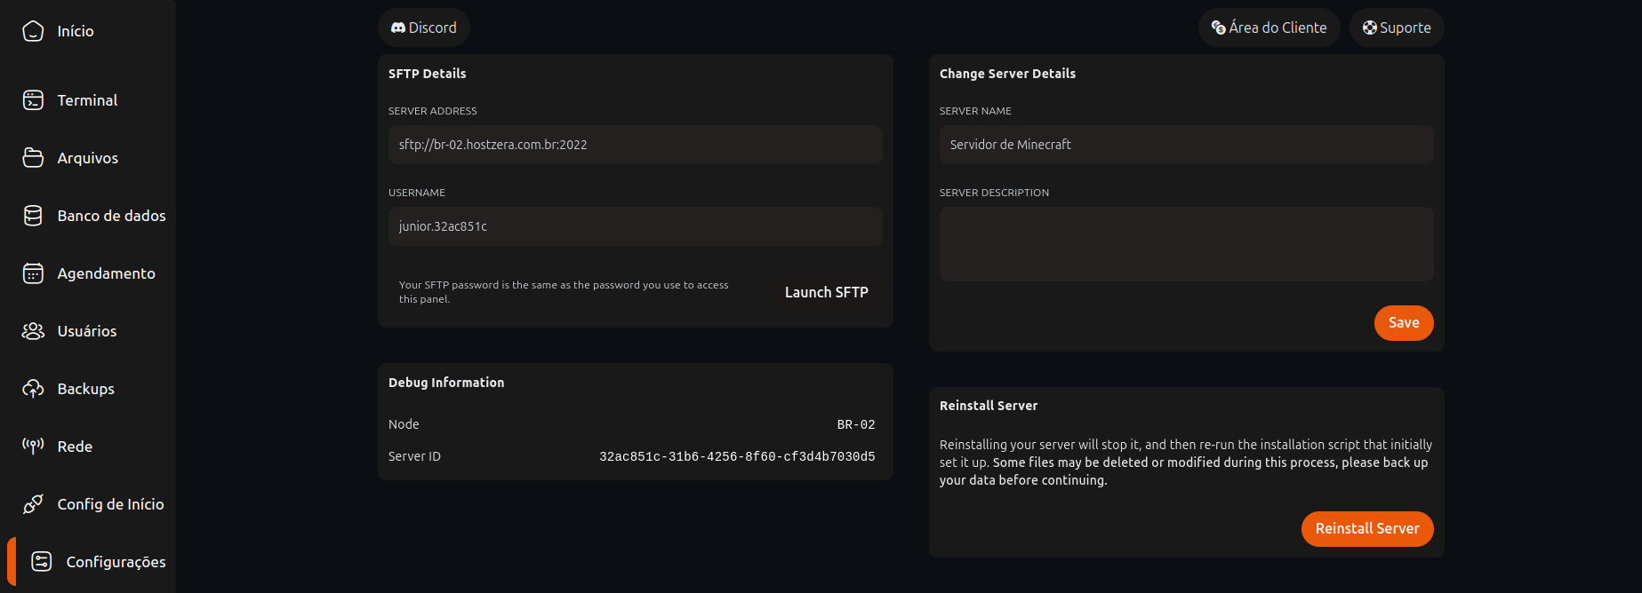Screen dimensions: 1642x593
Task: Click the SFTP server address field
Action: [x=635, y=145]
